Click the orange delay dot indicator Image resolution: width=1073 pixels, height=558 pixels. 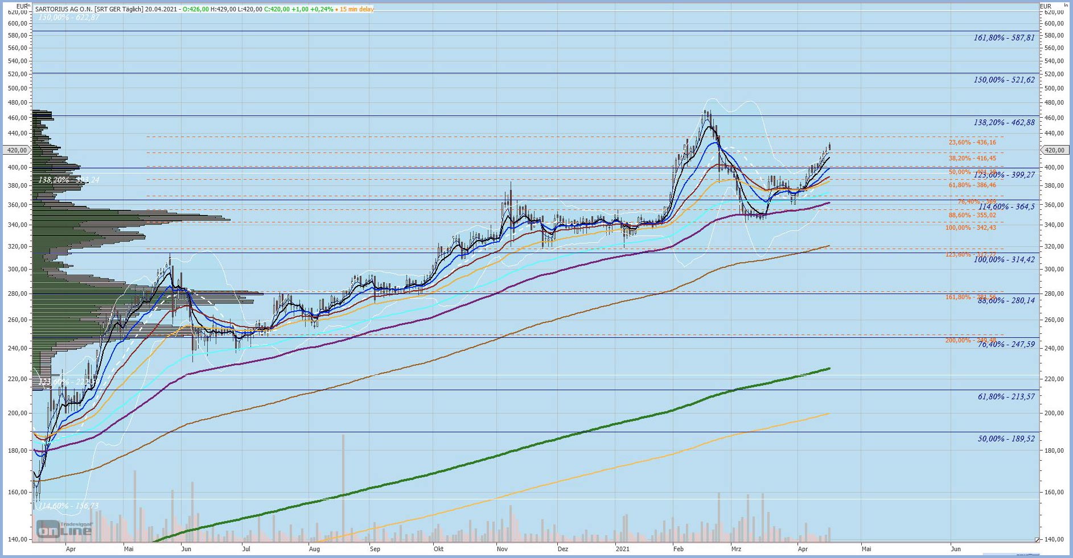click(x=336, y=9)
